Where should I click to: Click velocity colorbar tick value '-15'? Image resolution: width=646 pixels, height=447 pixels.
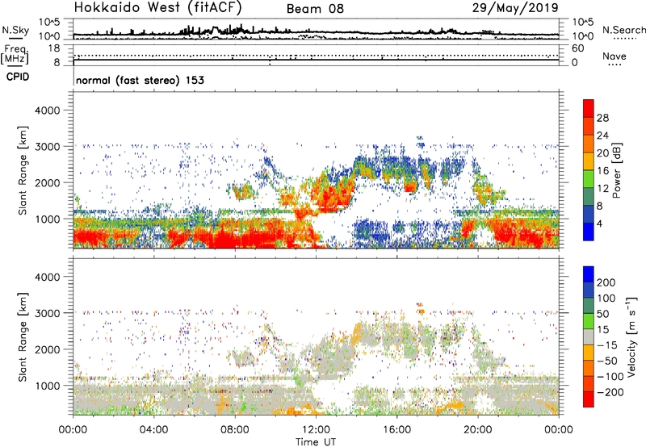pyautogui.click(x=607, y=345)
